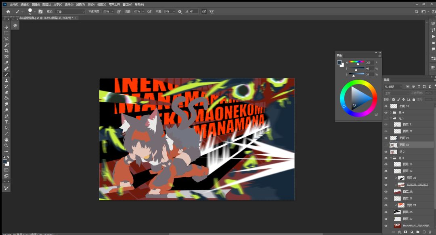Viewport: 436px width, 235px height.
Task: Open the 文件(F) menu
Action: (14, 4)
